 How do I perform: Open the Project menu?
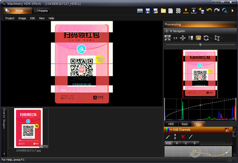tap(10, 18)
